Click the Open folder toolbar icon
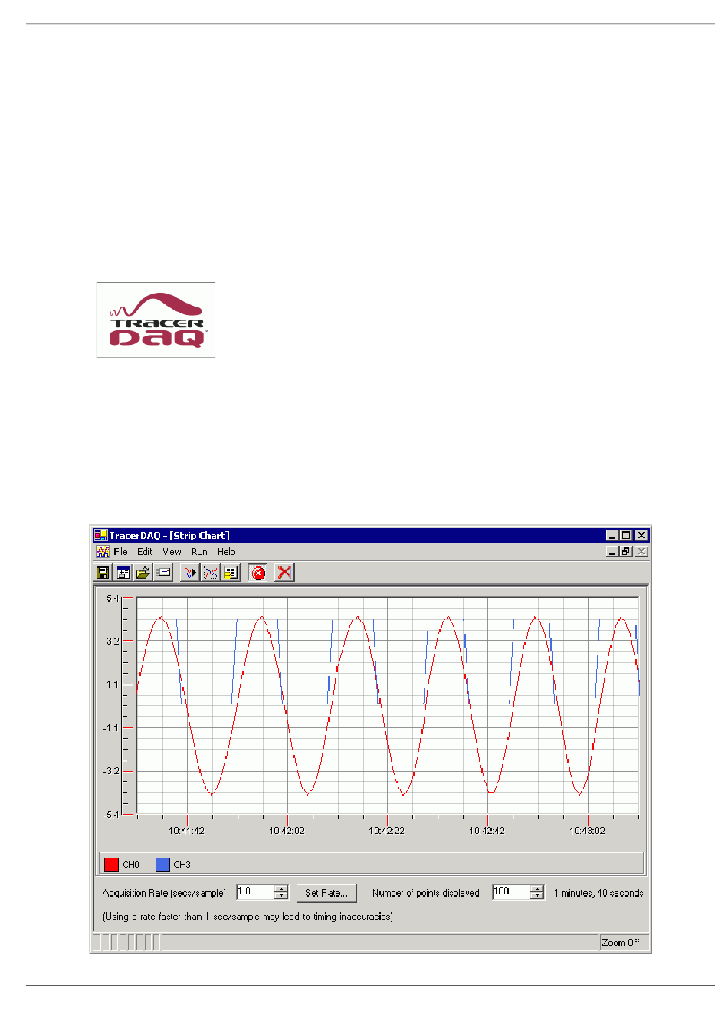This screenshot has width=728, height=1011. pos(143,573)
